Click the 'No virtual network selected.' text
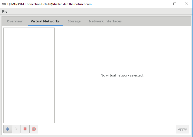Viewport: 193px width, 137px height. (122, 75)
